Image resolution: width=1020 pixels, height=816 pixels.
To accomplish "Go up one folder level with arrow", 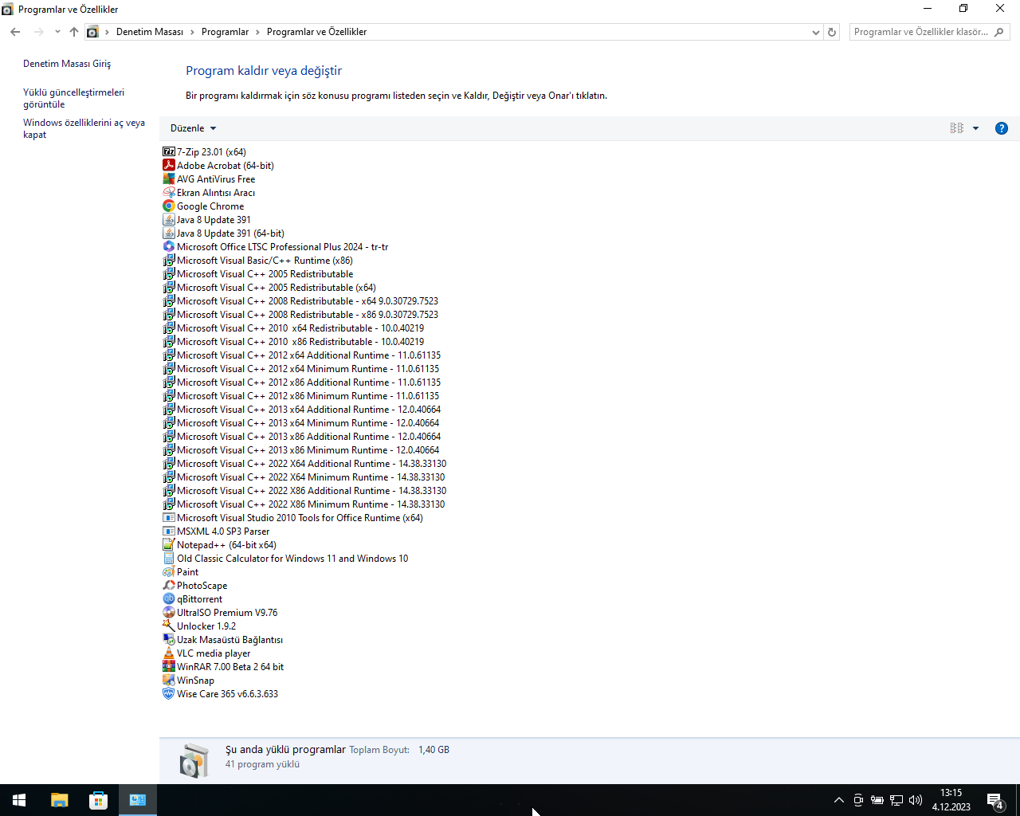I will tap(74, 32).
